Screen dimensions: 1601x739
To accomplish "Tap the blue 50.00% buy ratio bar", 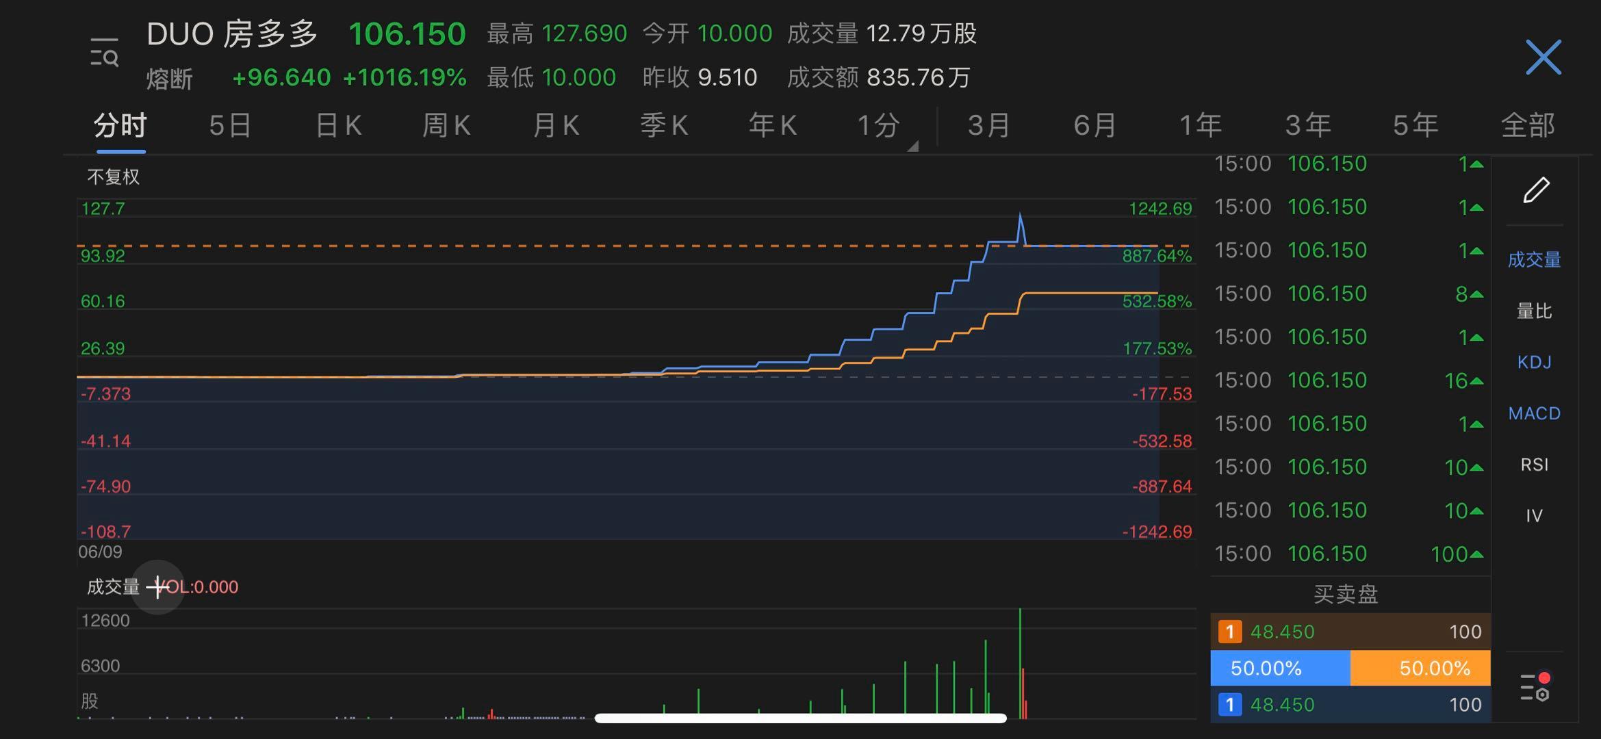I will (x=1281, y=668).
